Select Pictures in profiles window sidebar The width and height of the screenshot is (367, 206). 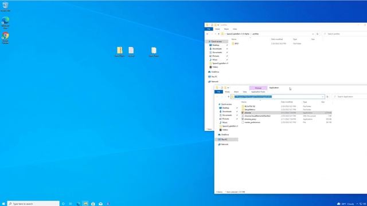(x=216, y=56)
